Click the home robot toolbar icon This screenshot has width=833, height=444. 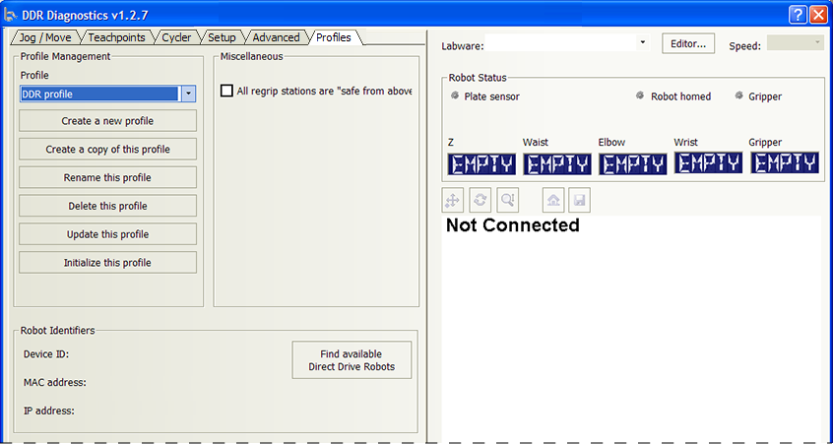553,200
